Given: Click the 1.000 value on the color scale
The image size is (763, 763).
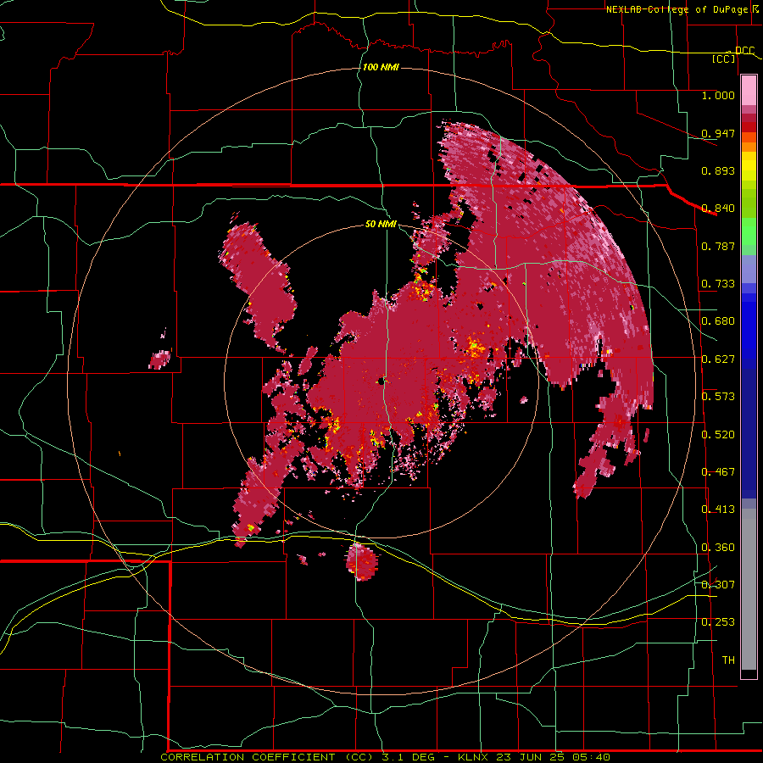Looking at the screenshot, I should tap(718, 95).
